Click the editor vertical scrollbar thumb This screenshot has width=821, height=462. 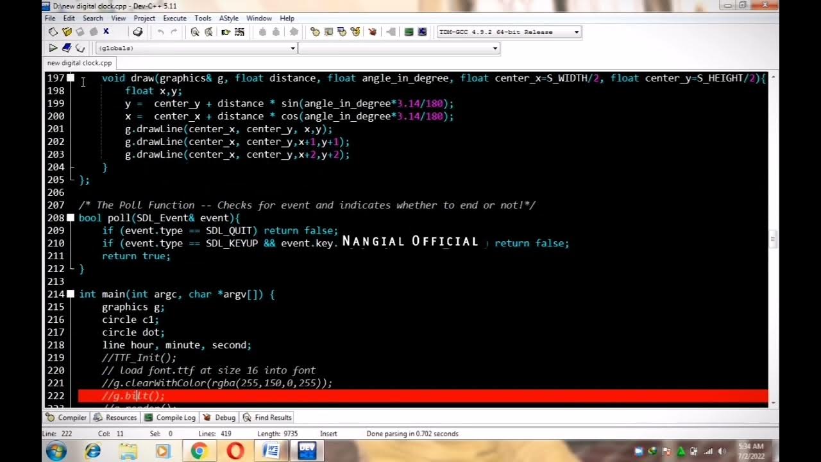[x=774, y=239]
